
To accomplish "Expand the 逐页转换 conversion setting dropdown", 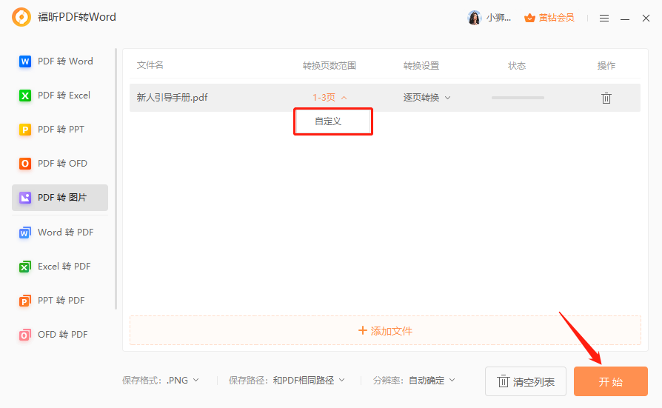I will pos(427,98).
